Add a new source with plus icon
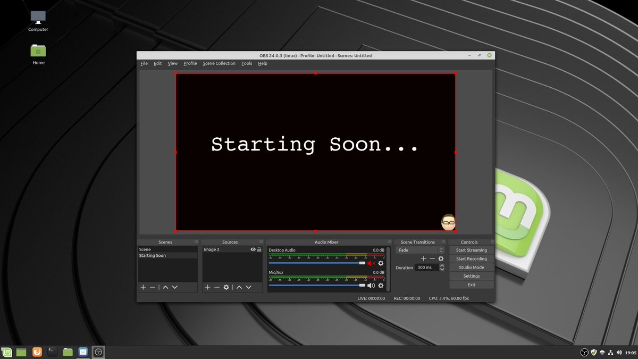Image resolution: width=638 pixels, height=359 pixels. coord(207,287)
